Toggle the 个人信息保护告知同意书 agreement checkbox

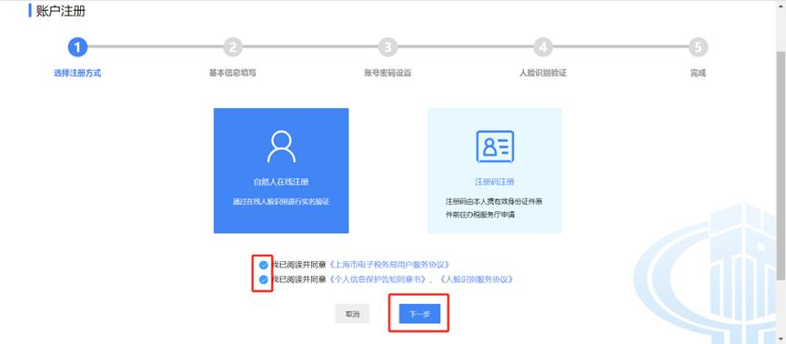coord(263,279)
